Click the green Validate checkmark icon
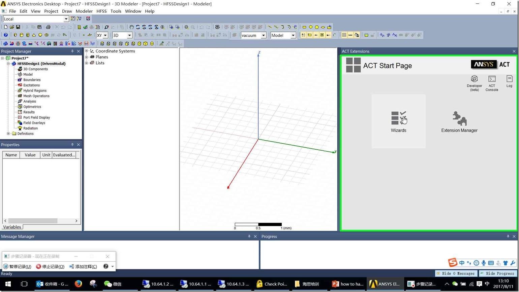This screenshot has height=292, width=519. coord(86,27)
